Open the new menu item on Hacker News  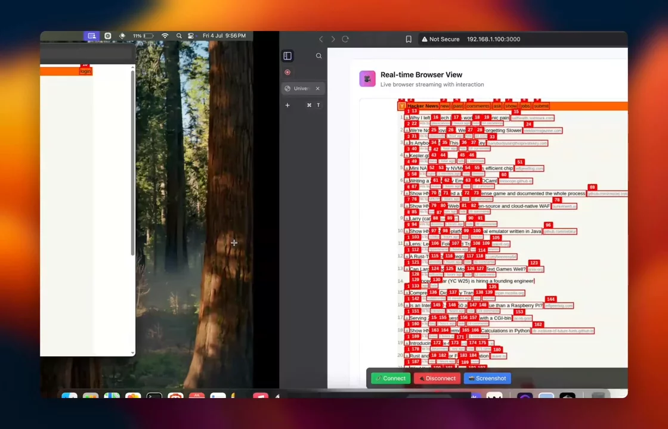[x=445, y=106]
